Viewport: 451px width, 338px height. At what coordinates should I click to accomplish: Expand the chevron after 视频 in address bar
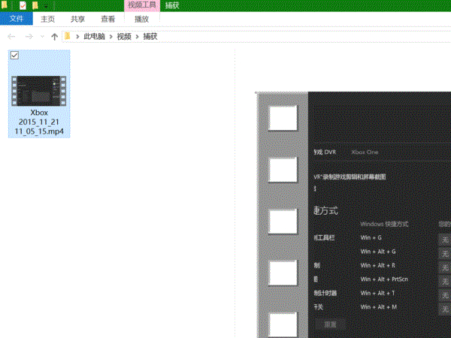coord(138,36)
